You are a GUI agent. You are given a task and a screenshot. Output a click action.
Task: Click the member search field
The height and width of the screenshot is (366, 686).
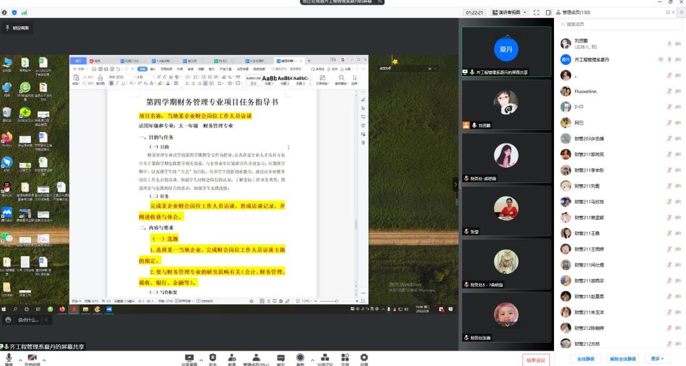[x=620, y=24]
